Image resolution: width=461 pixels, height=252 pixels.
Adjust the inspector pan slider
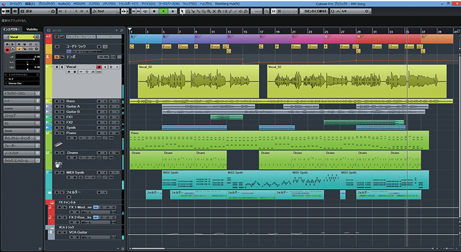[28, 64]
